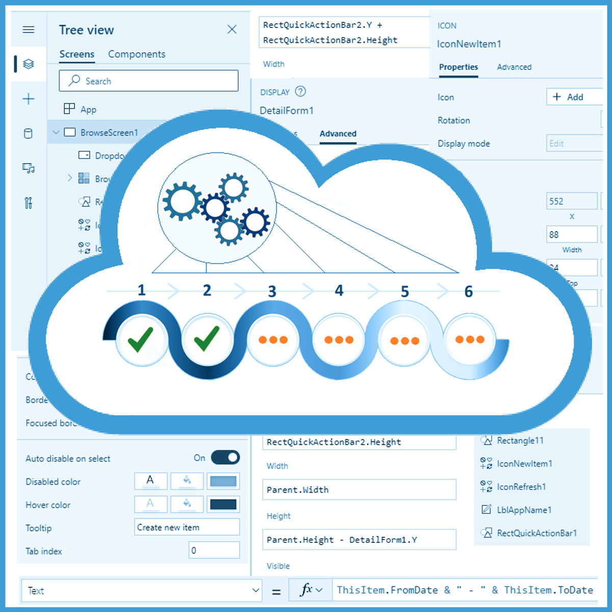Open the DISPLAY help question icon
The width and height of the screenshot is (612, 612).
(x=301, y=91)
